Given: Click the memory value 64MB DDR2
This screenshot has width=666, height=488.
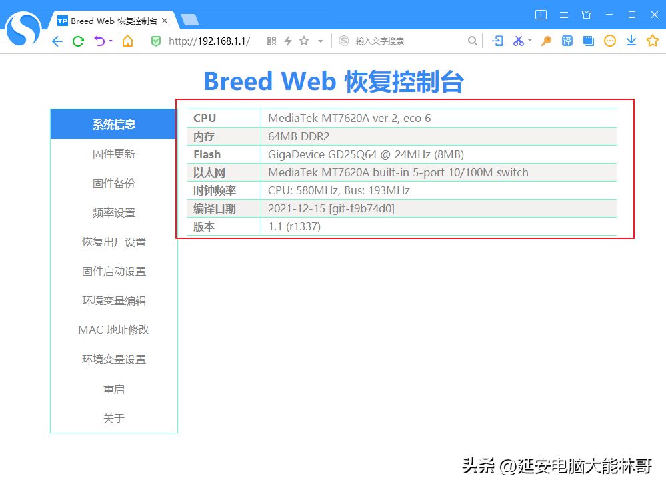Looking at the screenshot, I should pos(299,136).
